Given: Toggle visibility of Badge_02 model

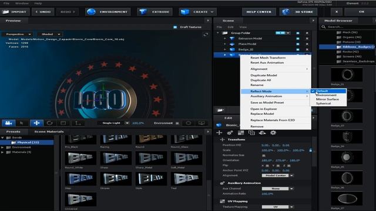Looking at the screenshot, I should (298, 49).
